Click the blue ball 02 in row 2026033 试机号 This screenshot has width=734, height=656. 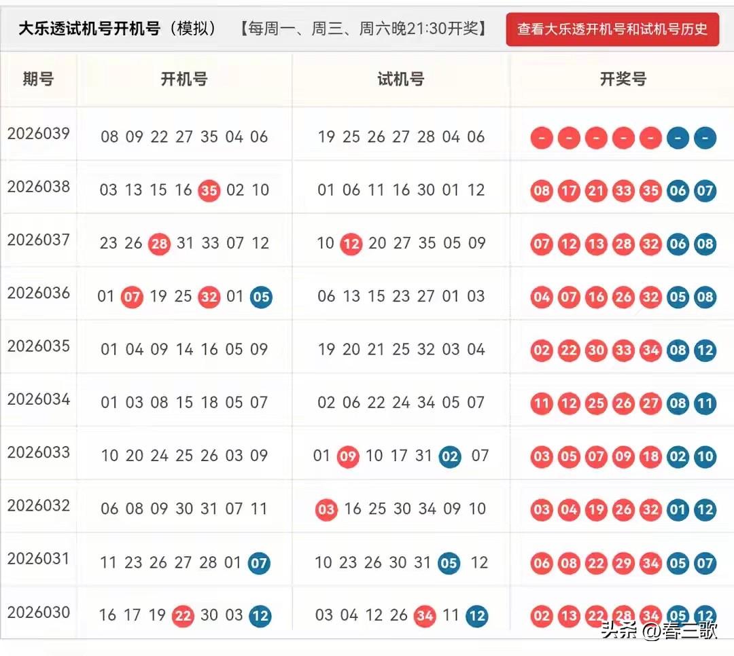450,457
